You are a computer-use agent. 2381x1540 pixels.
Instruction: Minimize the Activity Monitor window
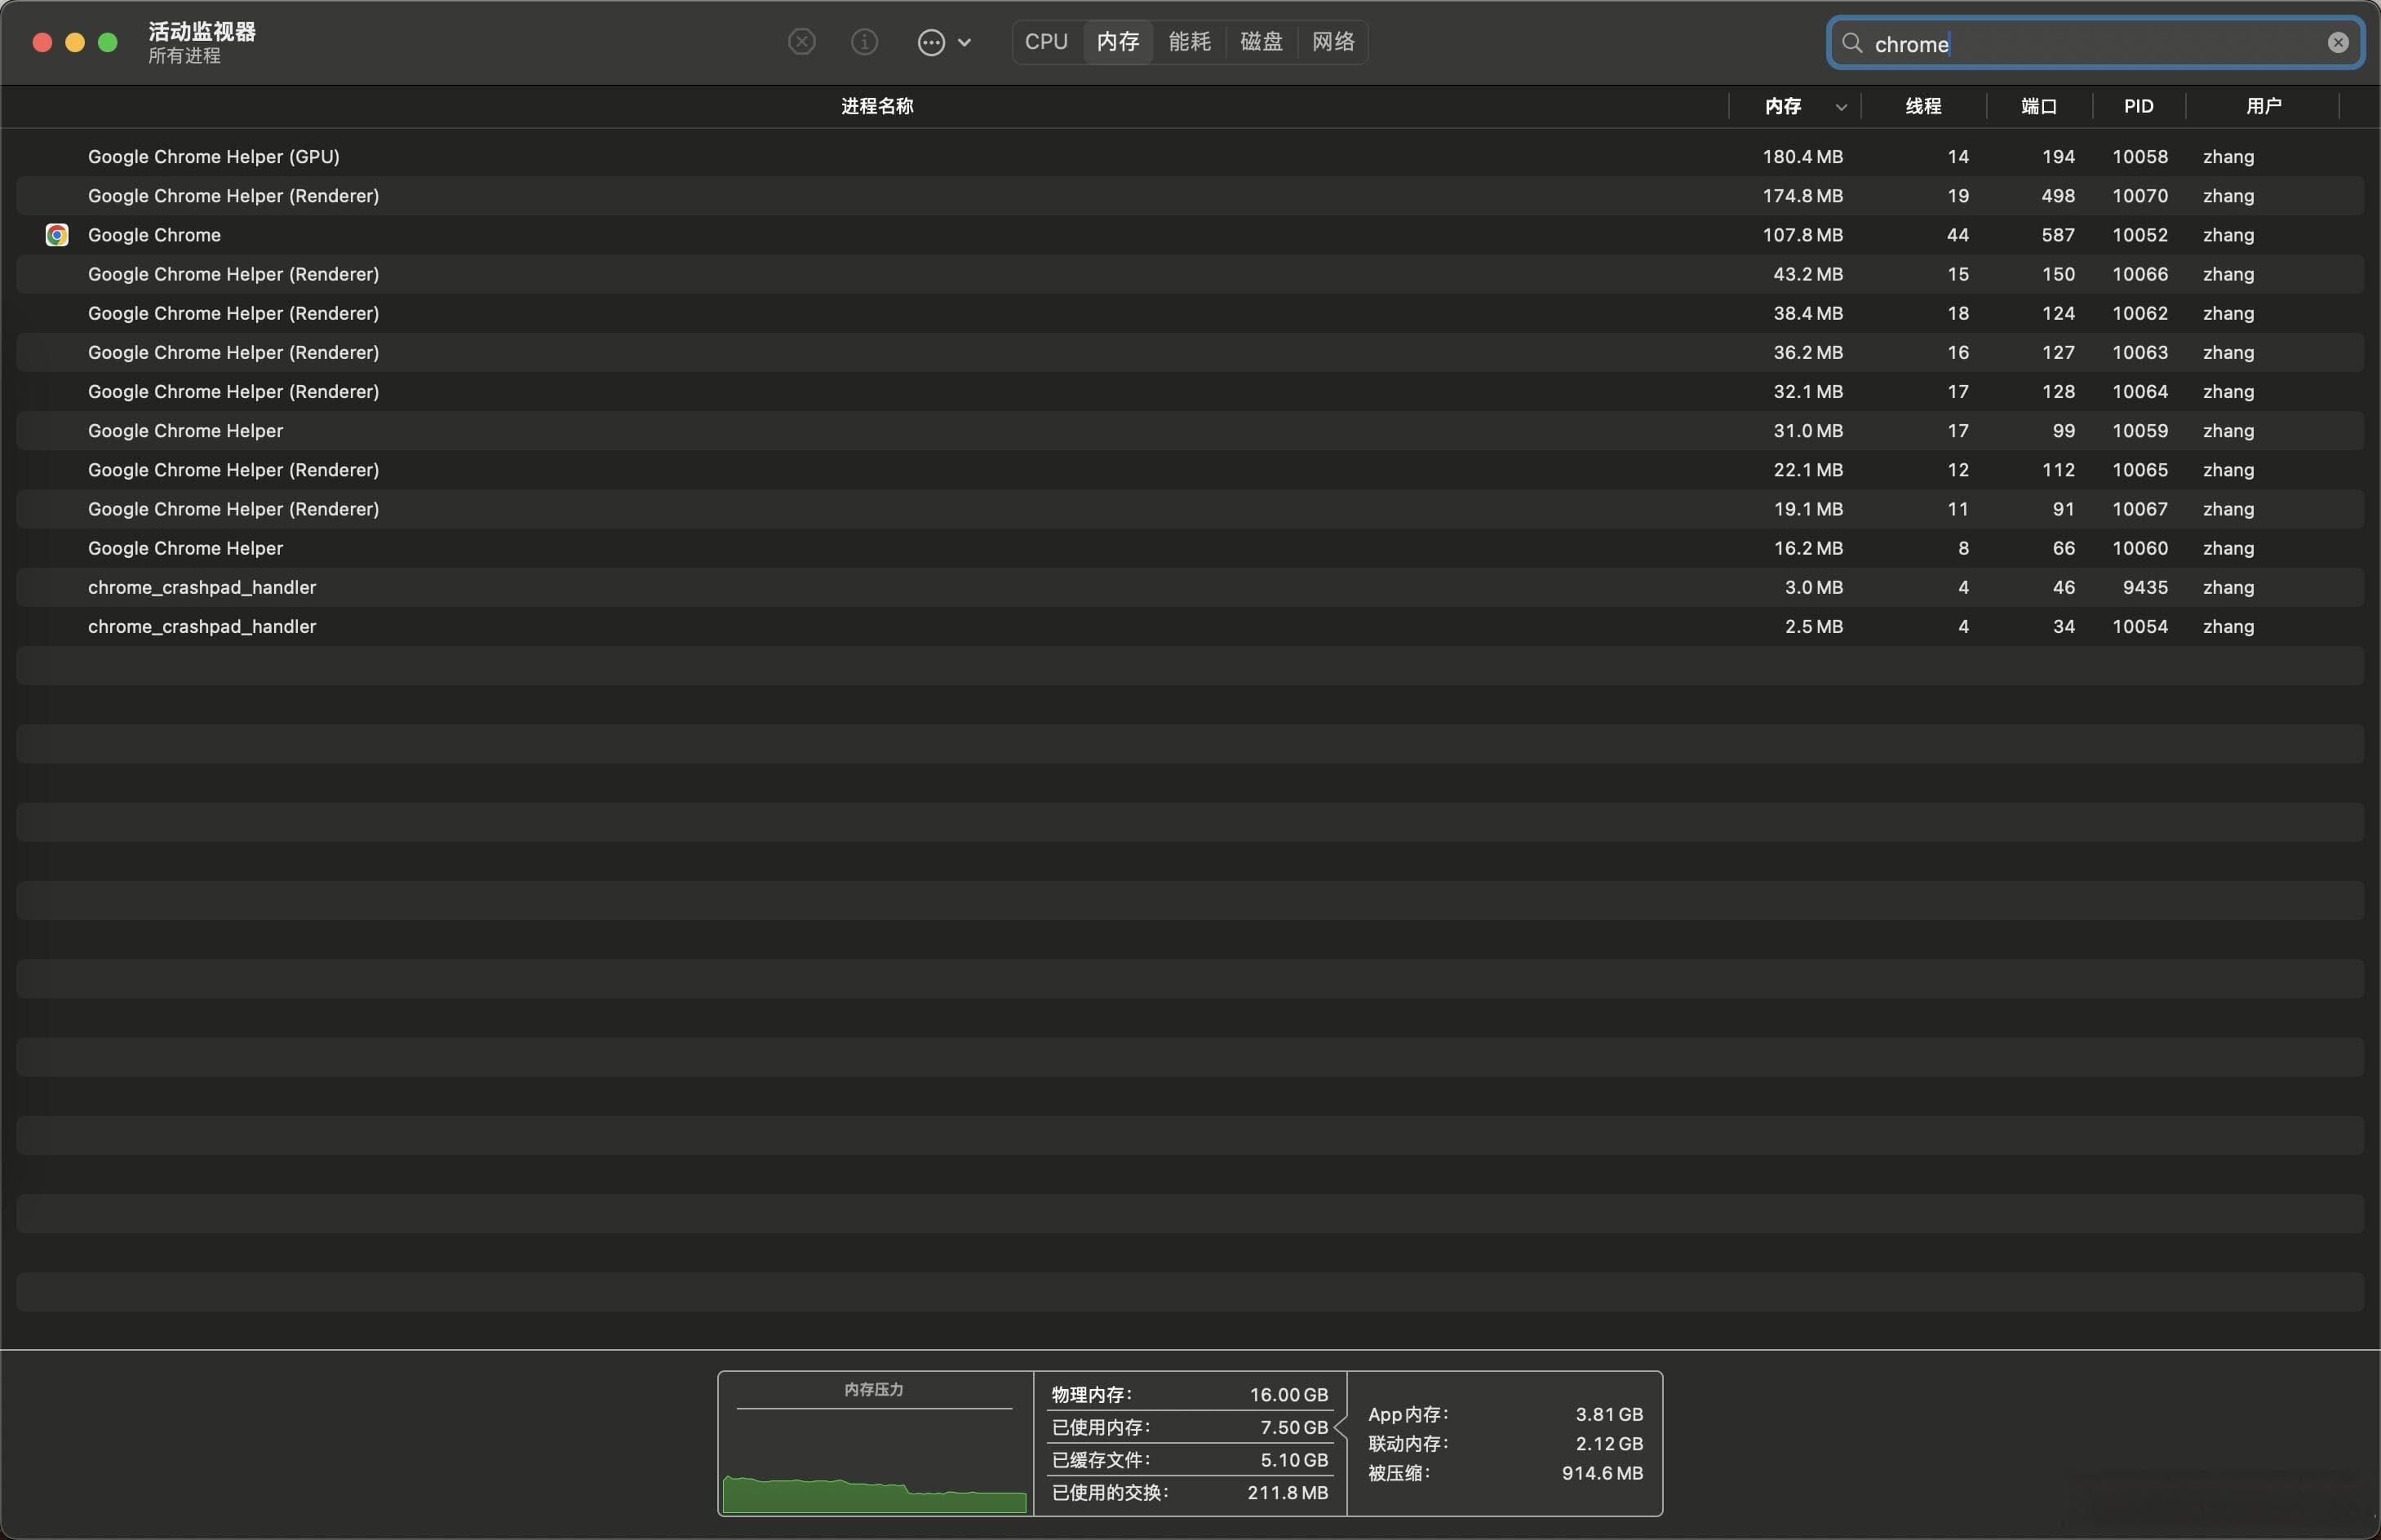coord(75,42)
